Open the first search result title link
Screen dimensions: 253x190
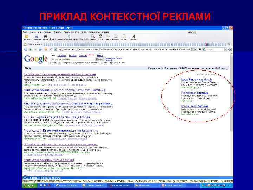tap(60, 74)
